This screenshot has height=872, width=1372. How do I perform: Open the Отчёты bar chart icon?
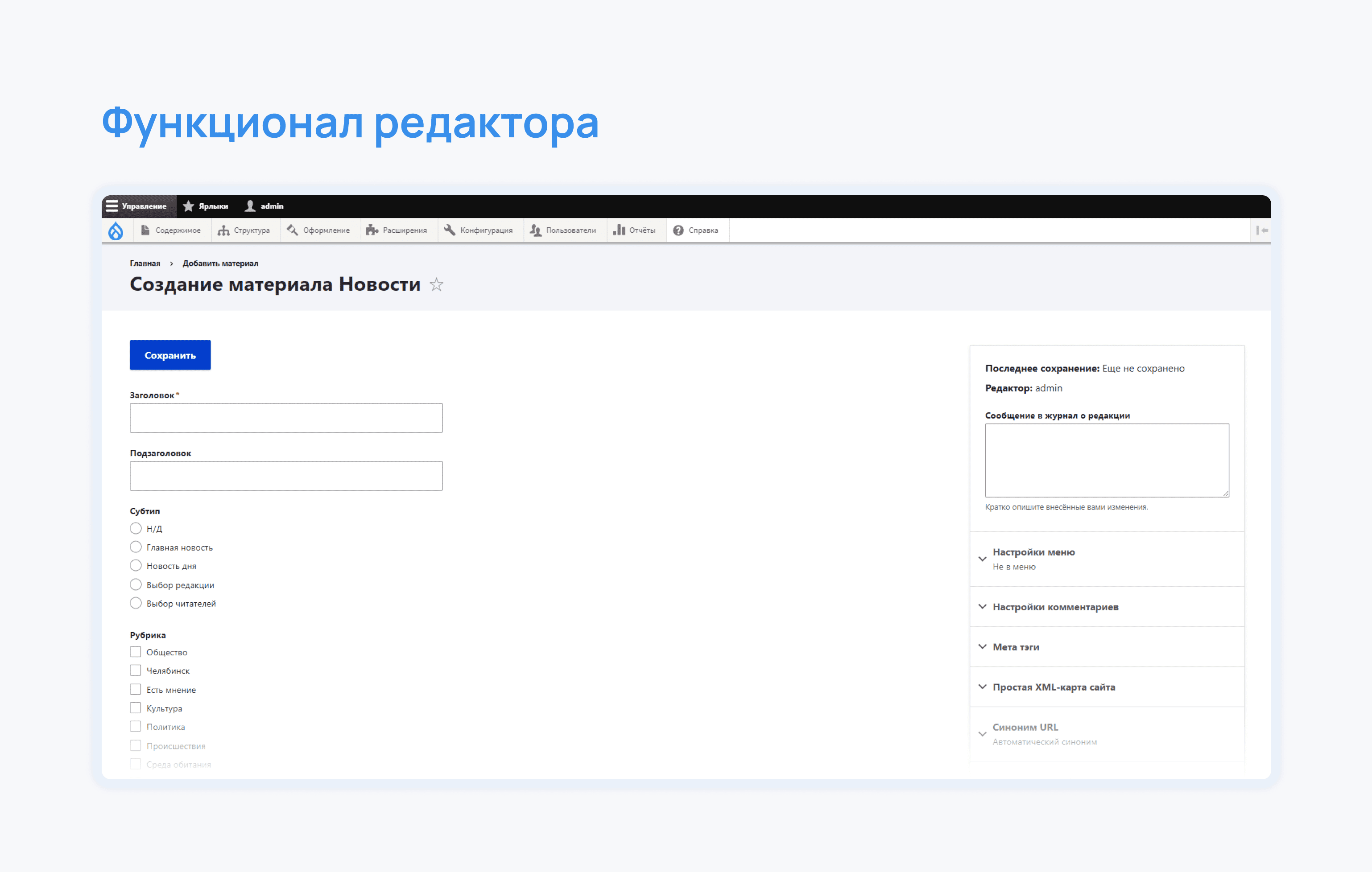click(619, 230)
